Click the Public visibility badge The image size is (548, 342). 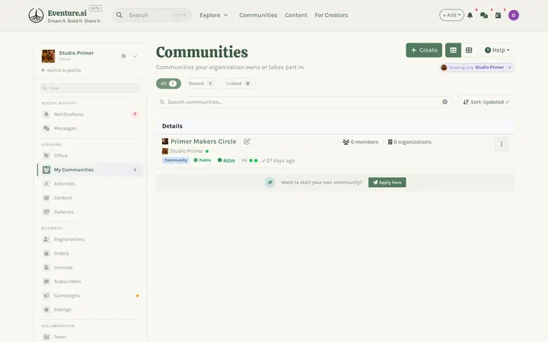pyautogui.click(x=202, y=160)
